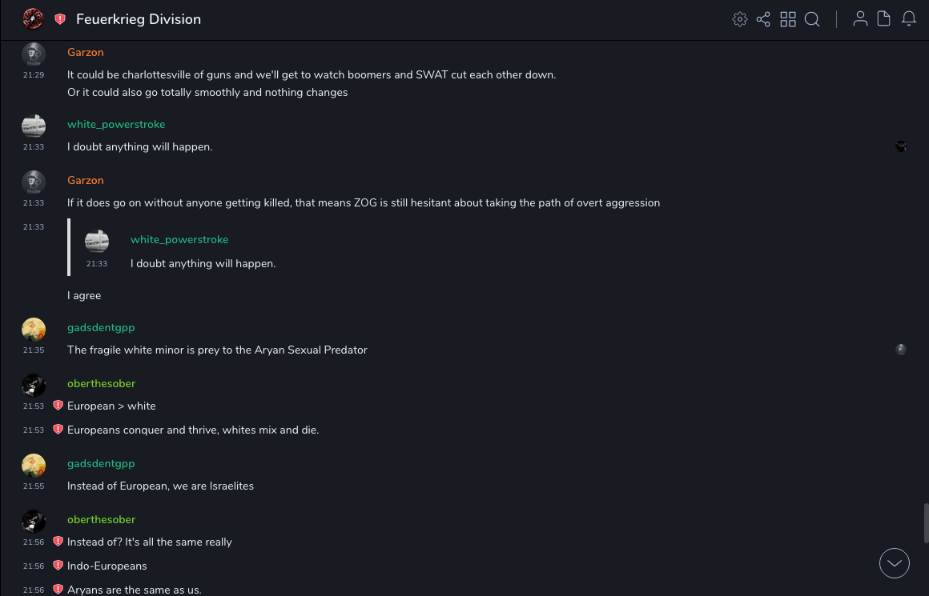Click the channel title text in header

[x=139, y=19]
